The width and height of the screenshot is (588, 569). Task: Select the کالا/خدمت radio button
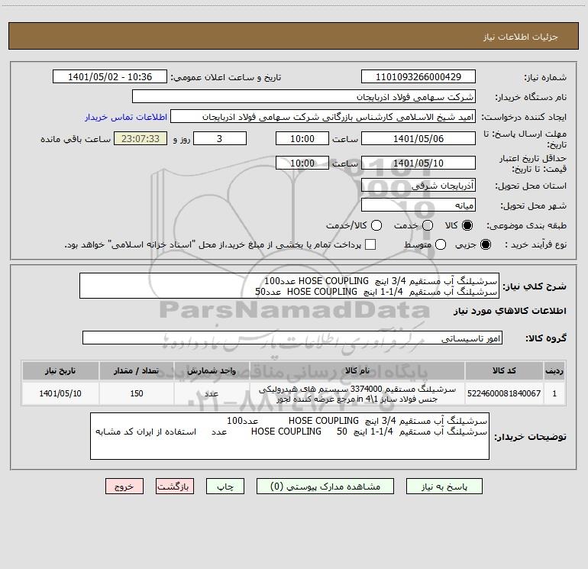click(x=376, y=225)
